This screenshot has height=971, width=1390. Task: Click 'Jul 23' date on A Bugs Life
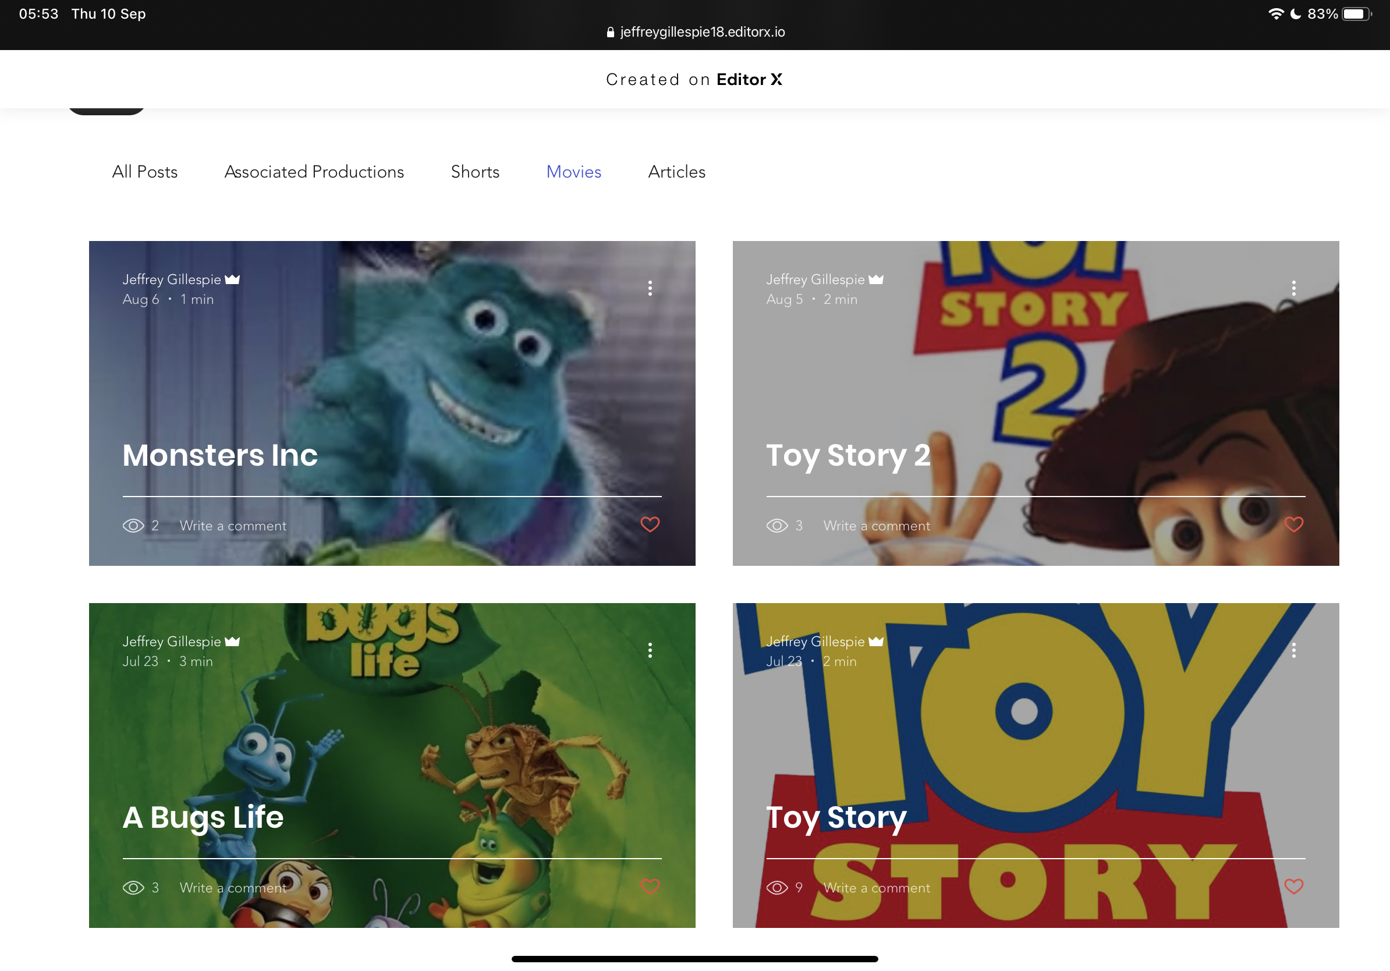(x=140, y=661)
